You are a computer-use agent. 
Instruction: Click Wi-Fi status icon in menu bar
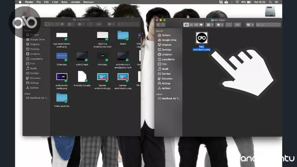tap(237, 2)
